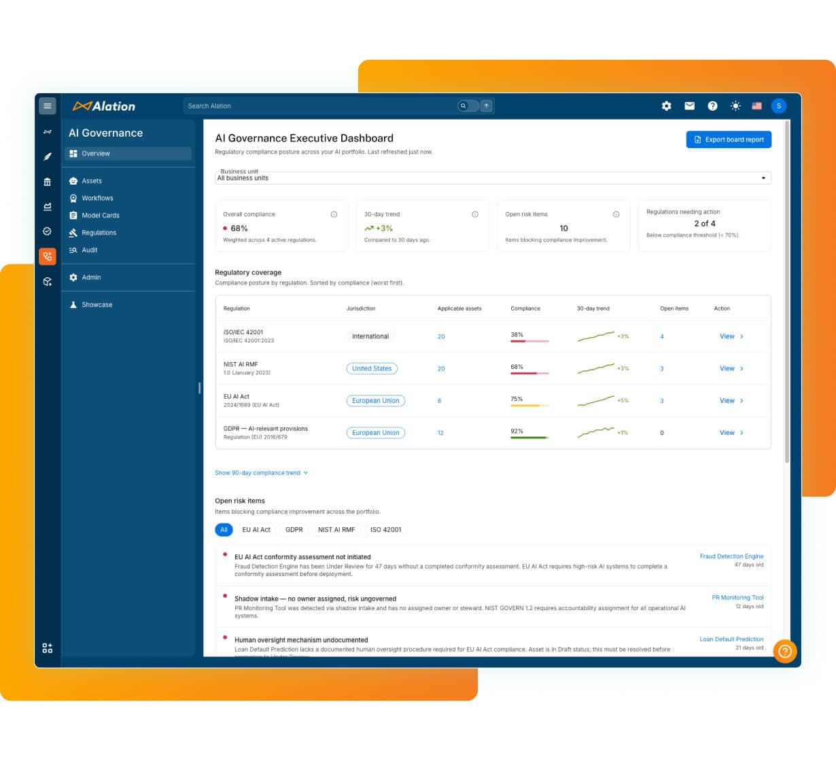Filter risk items by ISO 42001 chip

pos(385,530)
